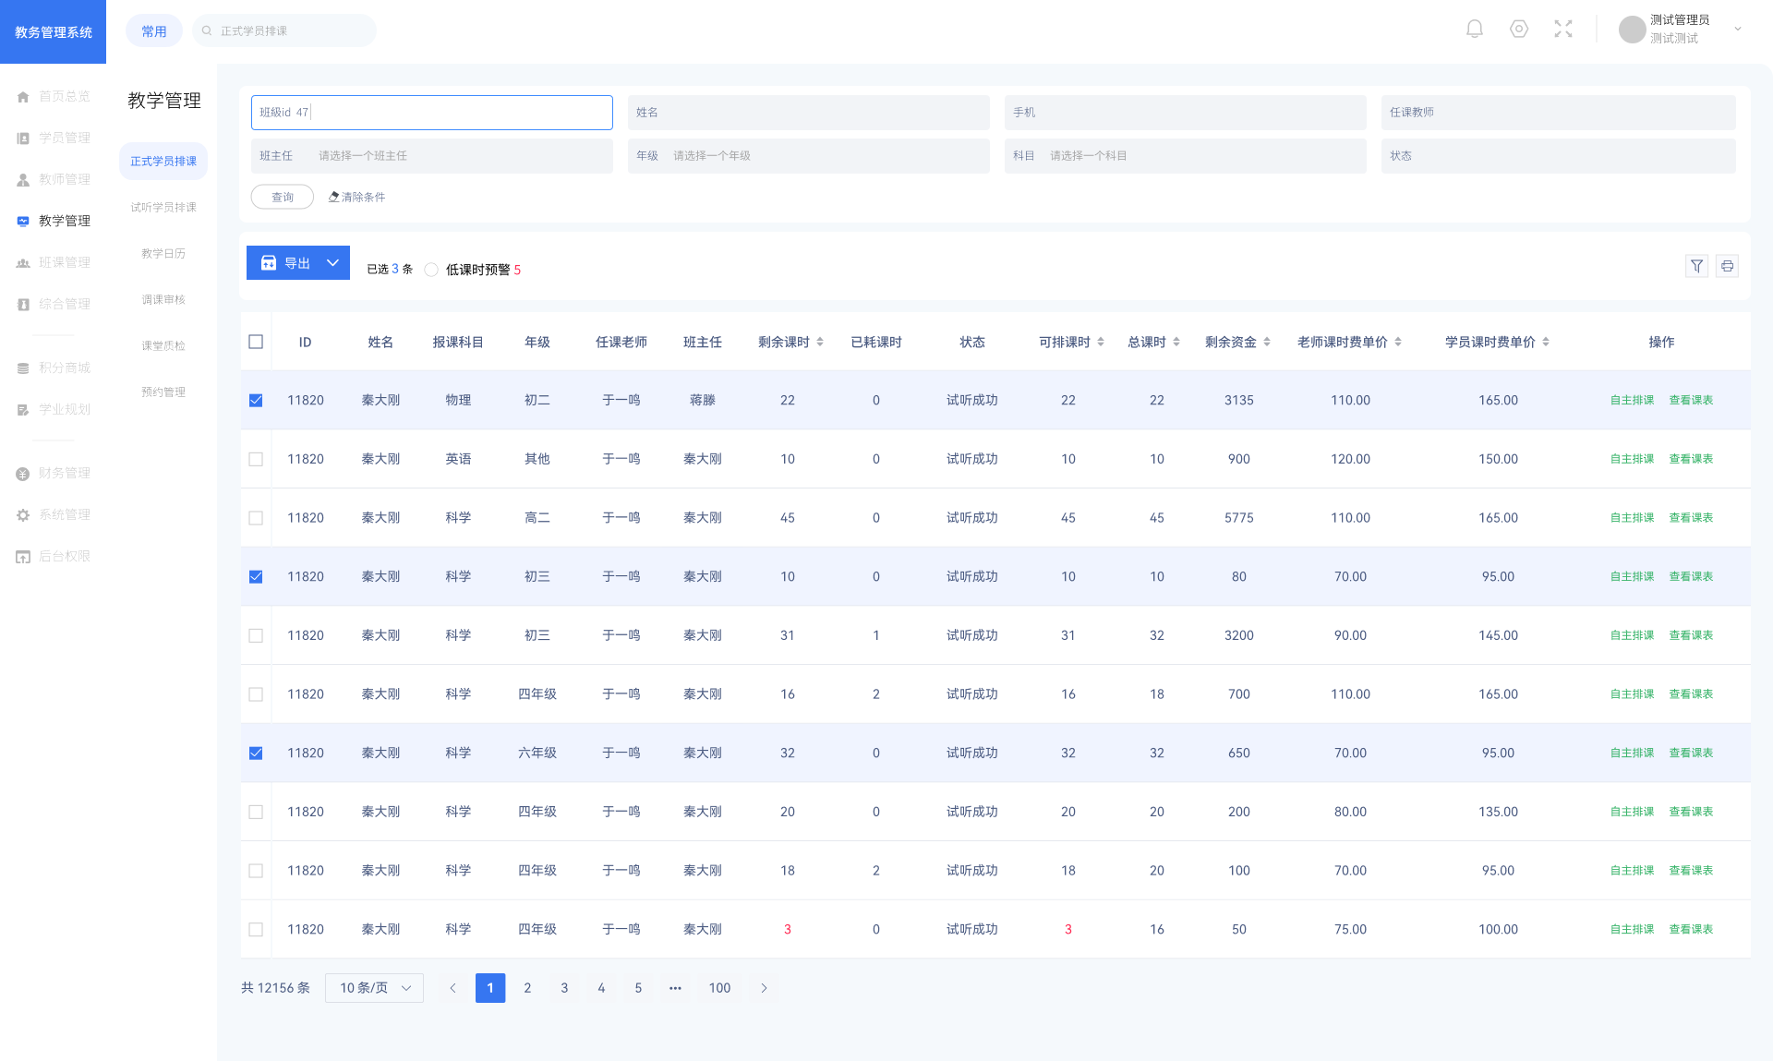Viewport: 1773px width, 1061px height.
Task: Check the row with 剩余资金 3200
Action: pyautogui.click(x=256, y=635)
